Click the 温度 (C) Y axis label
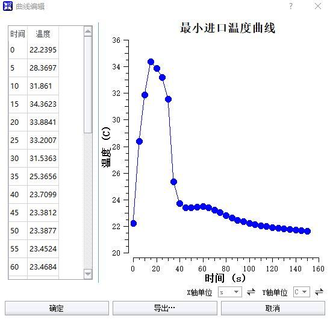The height and width of the screenshot is (319, 330). pyautogui.click(x=106, y=147)
